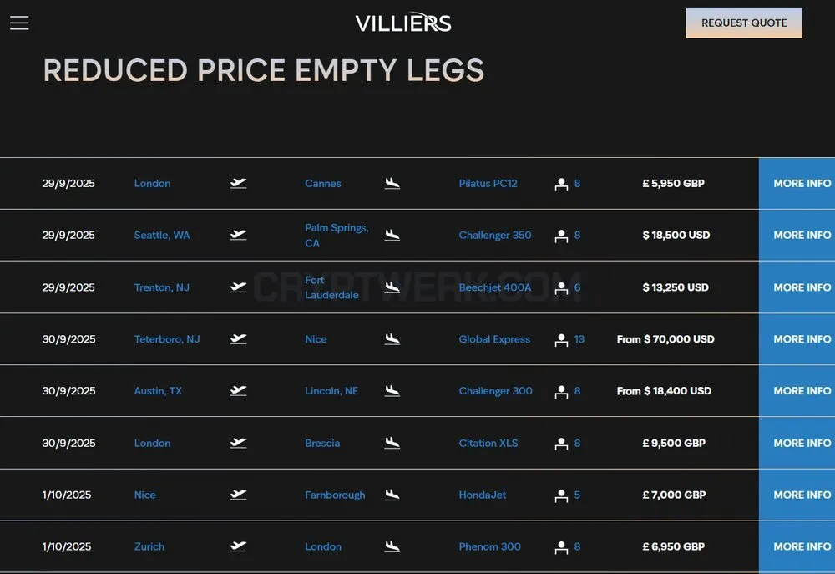Click the Request Quote button
835x574 pixels.
point(744,23)
